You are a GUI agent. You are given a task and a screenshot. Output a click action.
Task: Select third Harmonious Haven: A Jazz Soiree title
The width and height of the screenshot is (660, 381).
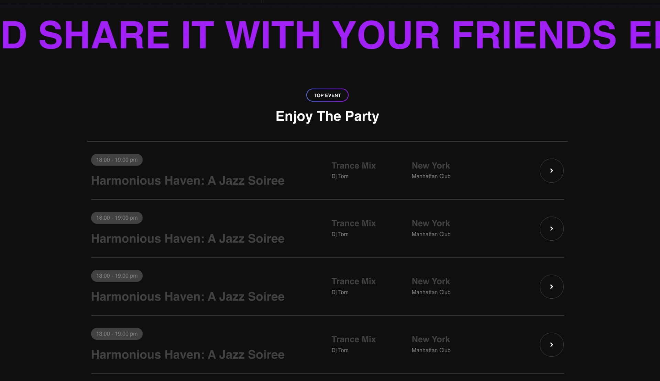188,297
